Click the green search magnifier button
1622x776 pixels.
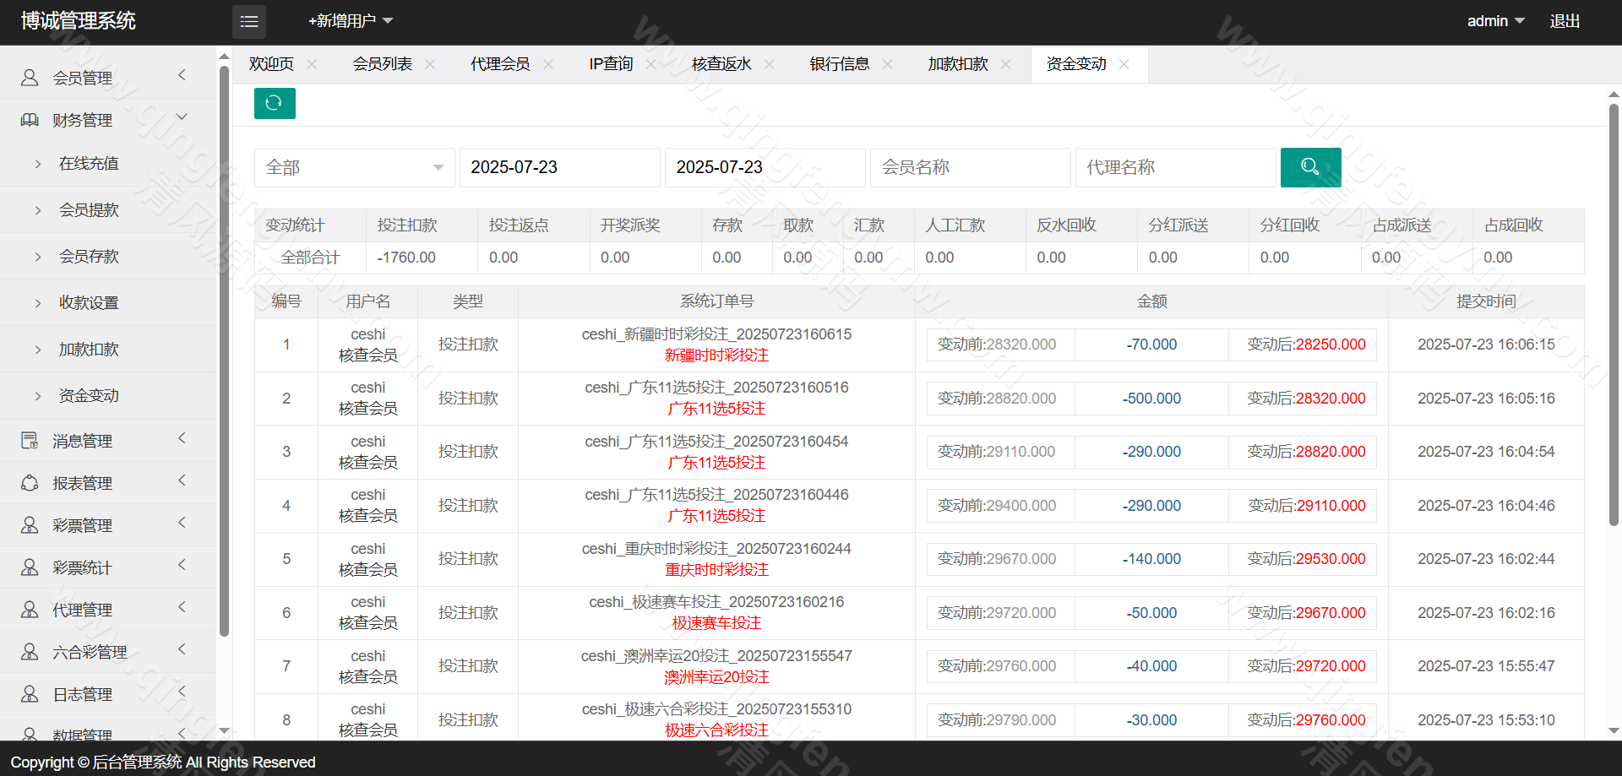pos(1310,167)
